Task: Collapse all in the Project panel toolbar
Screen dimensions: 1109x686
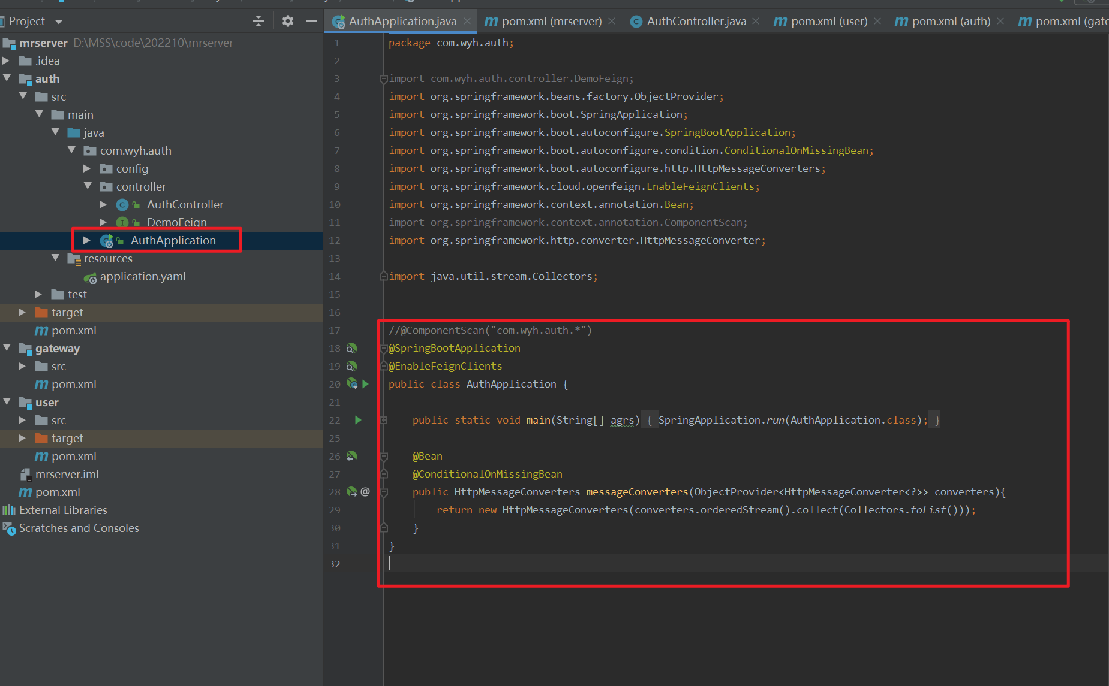Action: tap(259, 22)
